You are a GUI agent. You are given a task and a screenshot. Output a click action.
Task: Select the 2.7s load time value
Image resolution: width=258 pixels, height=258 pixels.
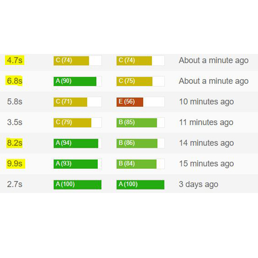coord(15,184)
